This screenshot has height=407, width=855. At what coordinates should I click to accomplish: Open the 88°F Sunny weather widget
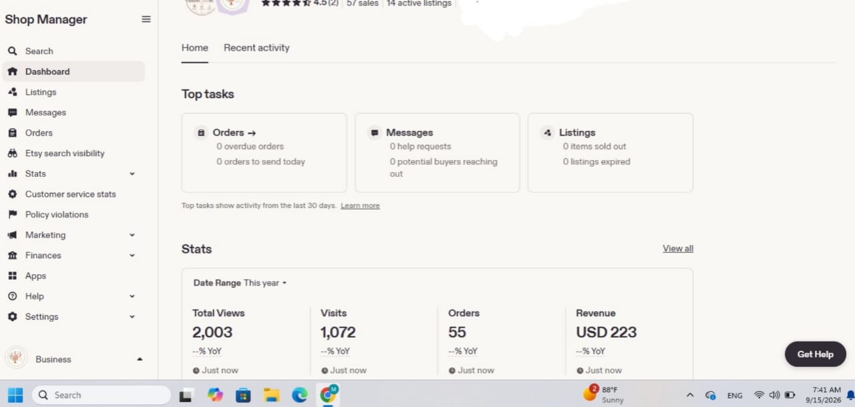coord(604,394)
